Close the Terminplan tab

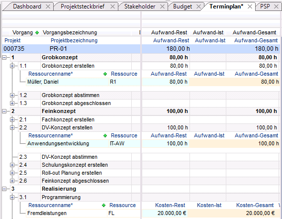(x=250, y=6)
